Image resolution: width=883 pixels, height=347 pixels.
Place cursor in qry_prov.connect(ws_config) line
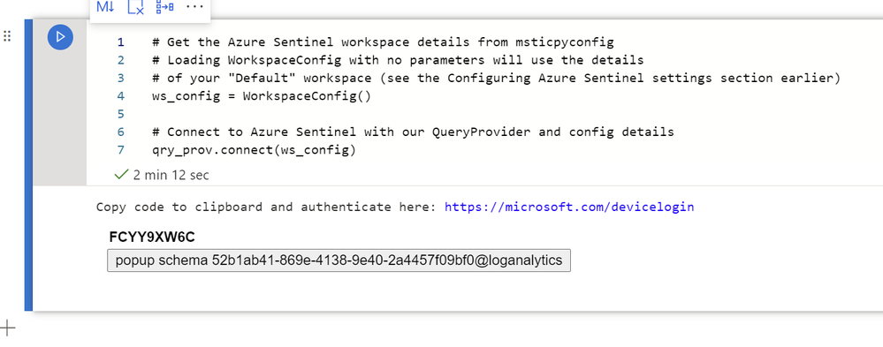(254, 150)
